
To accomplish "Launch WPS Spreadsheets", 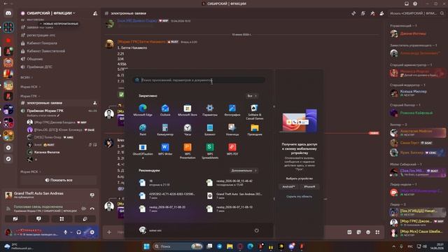I will tap(210, 150).
